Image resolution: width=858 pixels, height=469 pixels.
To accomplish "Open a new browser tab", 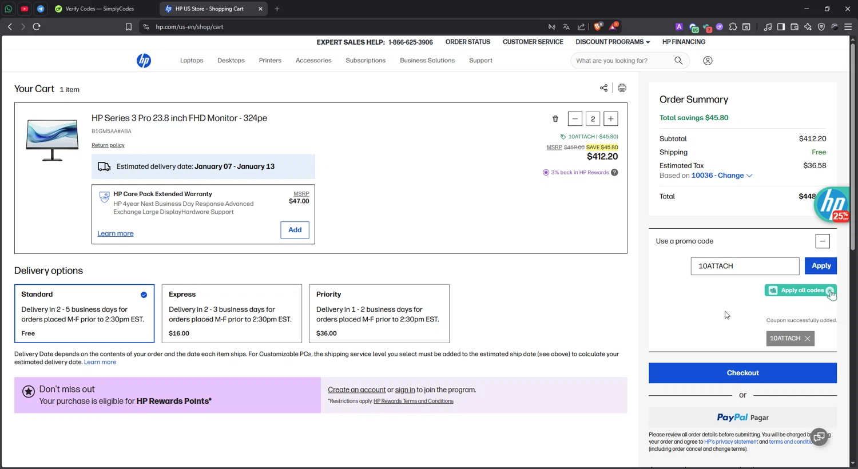I will click(277, 9).
